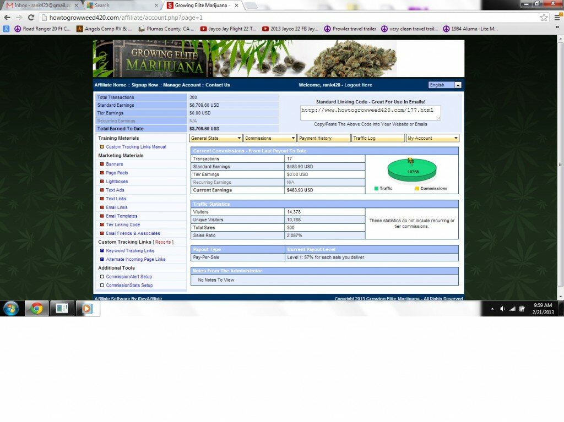Open the Text Ads link
564x422 pixels.
point(115,190)
